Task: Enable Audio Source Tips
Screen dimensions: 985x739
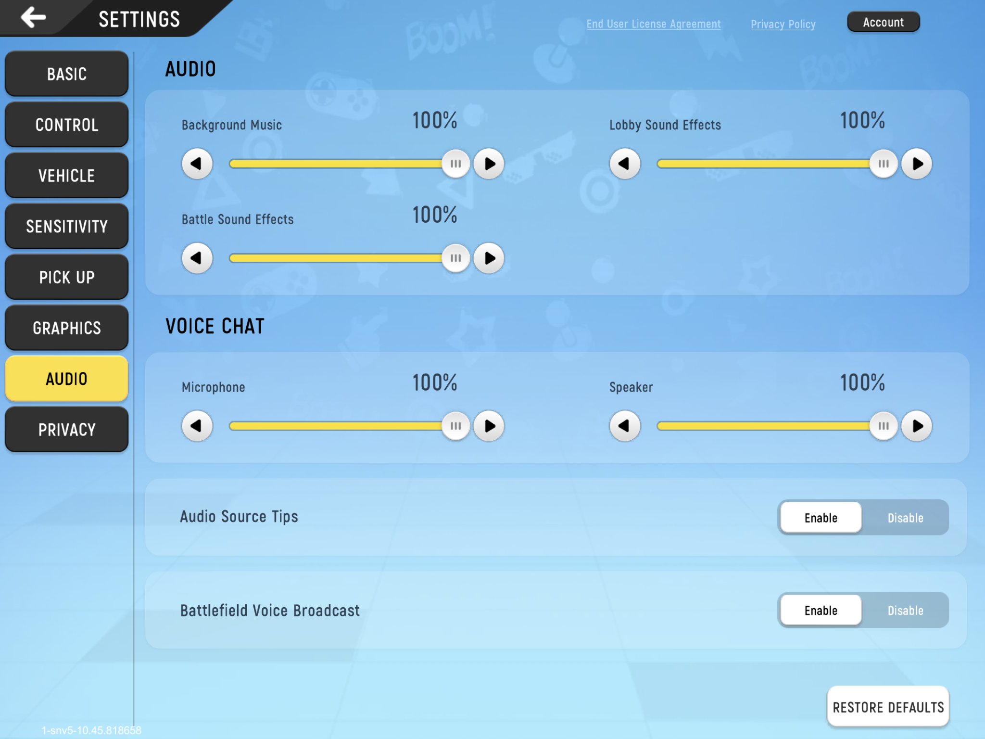Action: click(821, 518)
